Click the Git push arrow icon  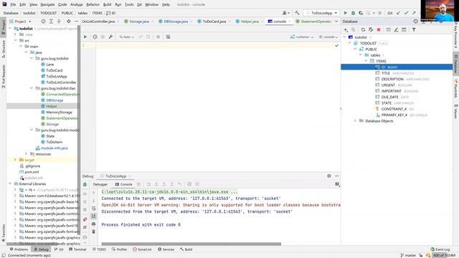coord(414,13)
